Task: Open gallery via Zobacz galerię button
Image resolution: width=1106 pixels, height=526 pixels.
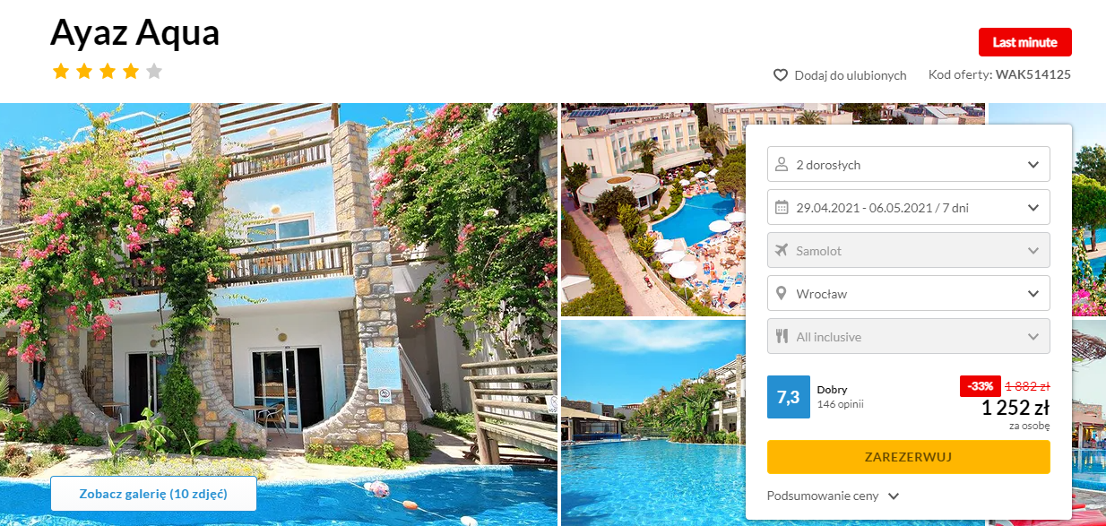Action: pyautogui.click(x=153, y=494)
